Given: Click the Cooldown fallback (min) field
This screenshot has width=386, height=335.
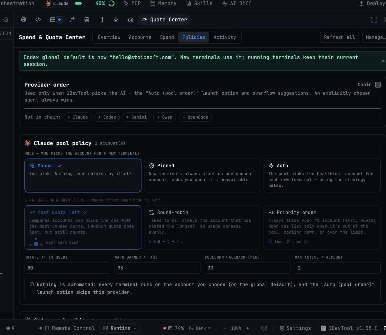Looking at the screenshot, I should tap(247, 268).
